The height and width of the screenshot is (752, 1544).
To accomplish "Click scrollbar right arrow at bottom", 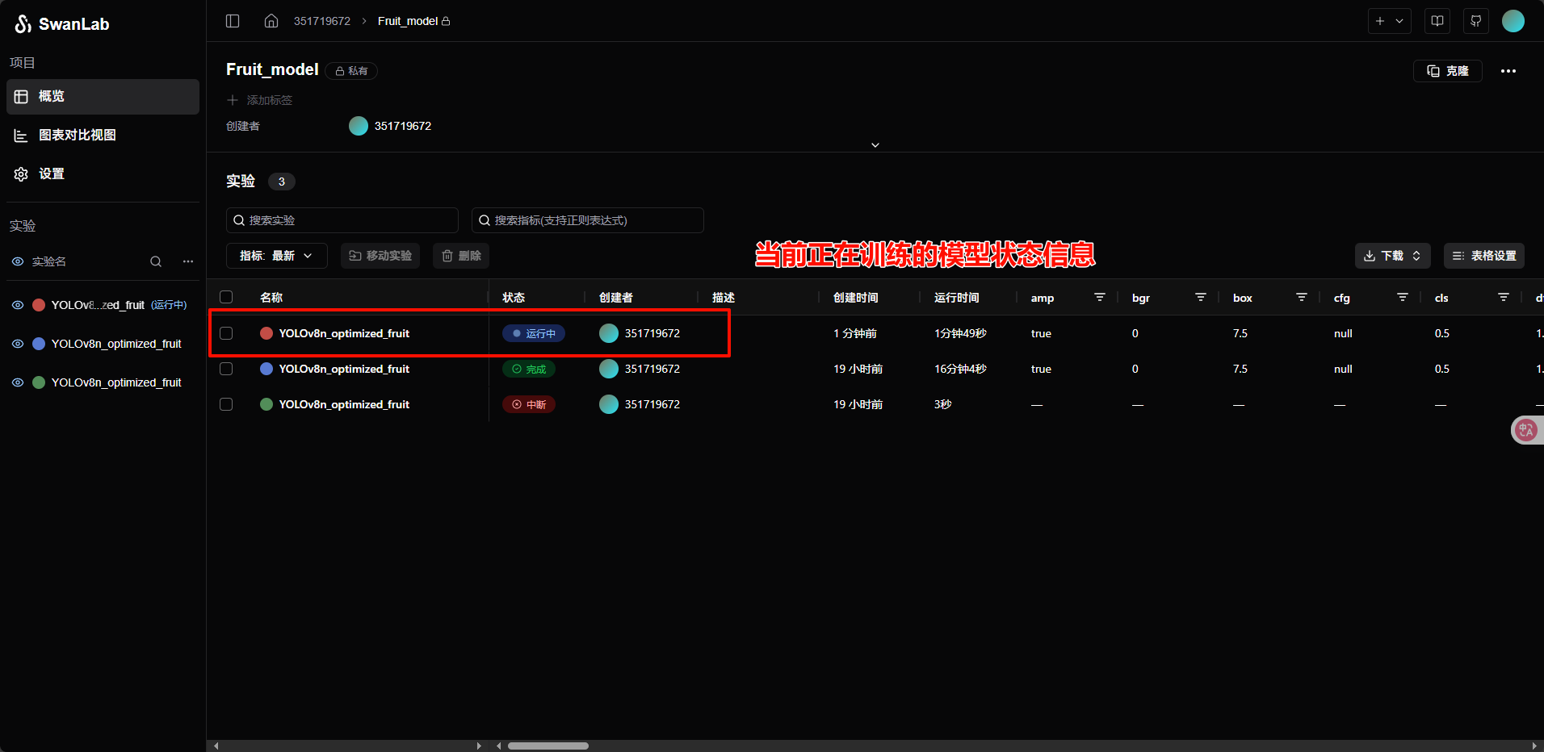I will 1534,746.
